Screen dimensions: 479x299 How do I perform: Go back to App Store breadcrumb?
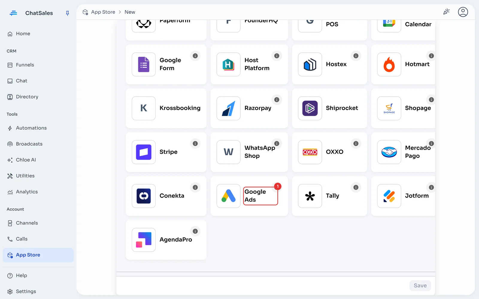pyautogui.click(x=103, y=12)
